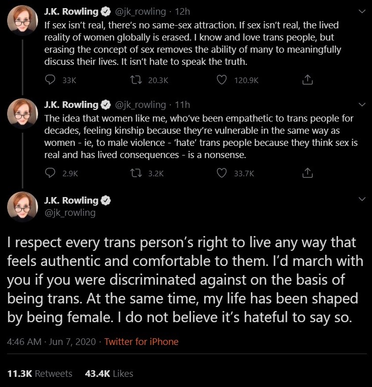Reply to the second tweet (2.9K replies)

50,173
